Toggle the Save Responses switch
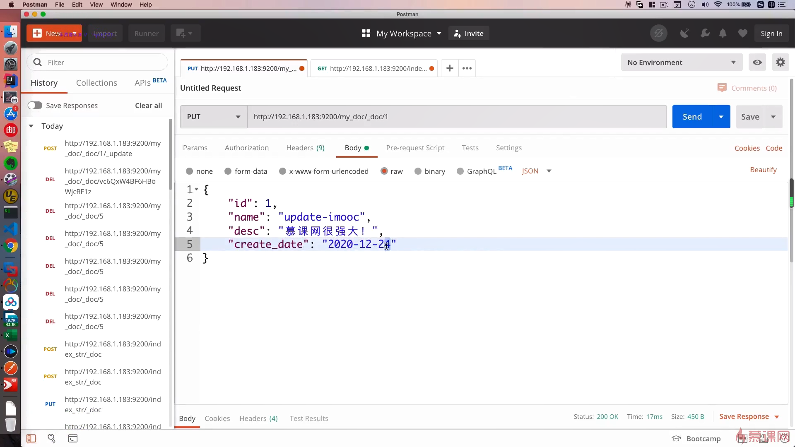The image size is (795, 447). 35,106
